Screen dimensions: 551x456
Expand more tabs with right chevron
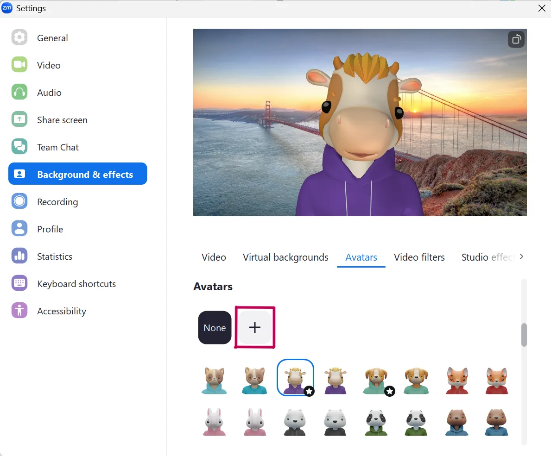click(x=521, y=256)
